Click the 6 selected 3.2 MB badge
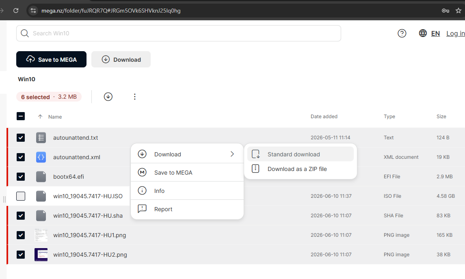 [x=49, y=97]
